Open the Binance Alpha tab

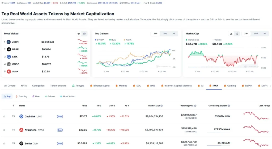coord(100,86)
